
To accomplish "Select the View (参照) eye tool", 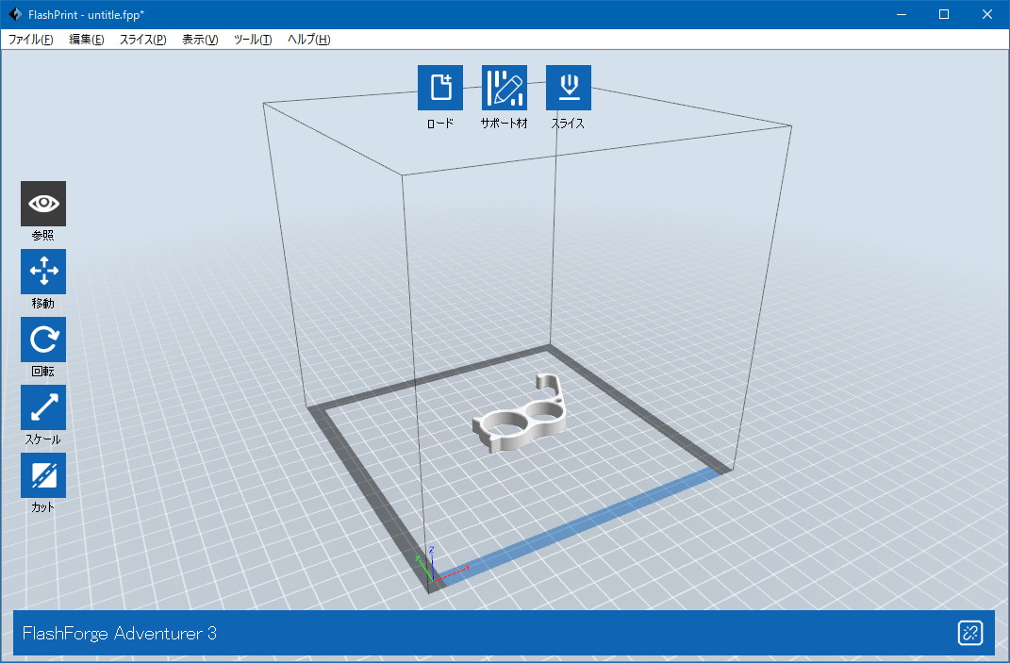I will click(43, 204).
